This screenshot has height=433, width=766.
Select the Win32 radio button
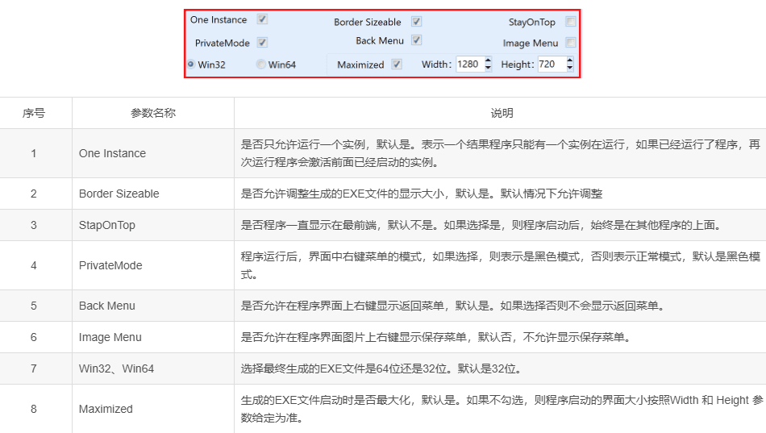(x=191, y=65)
